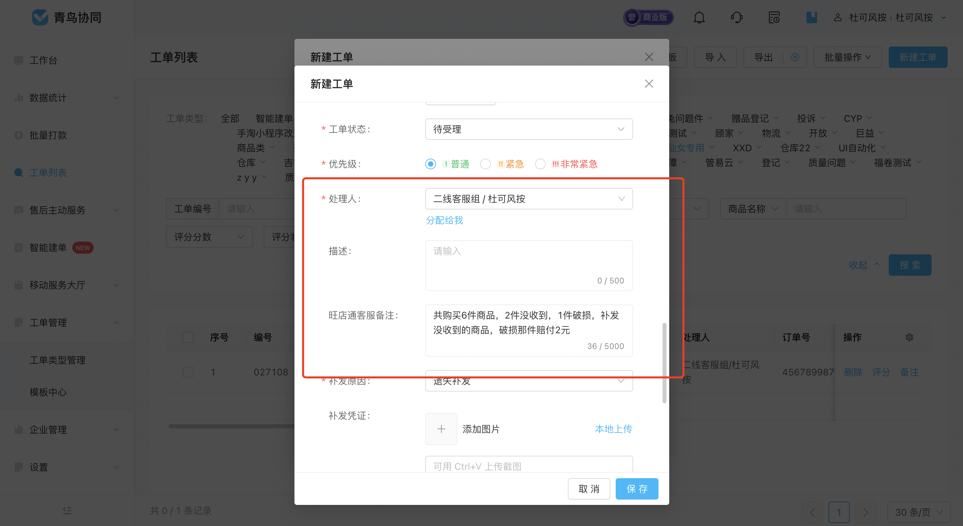Click 收起 to collapse filters
Image resolution: width=963 pixels, height=526 pixels.
click(x=864, y=265)
